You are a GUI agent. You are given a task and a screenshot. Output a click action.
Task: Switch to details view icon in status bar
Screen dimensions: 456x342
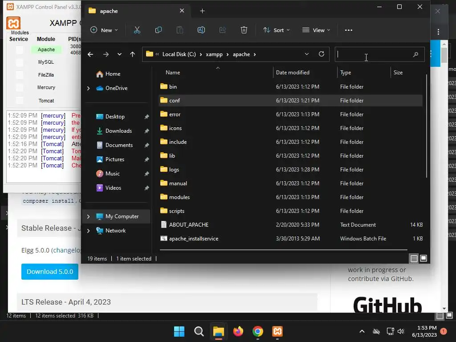pos(414,258)
